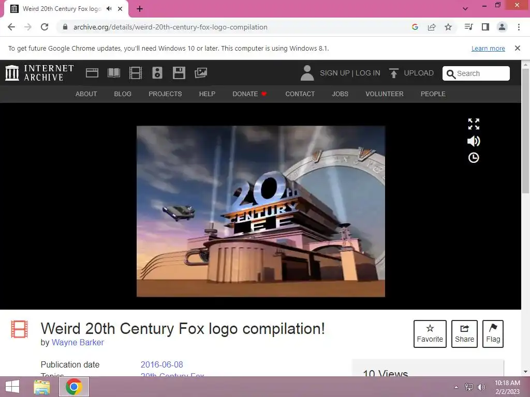Screen dimensions: 530x397
Task: Open the tab search dropdown chevron
Action: tap(465, 9)
